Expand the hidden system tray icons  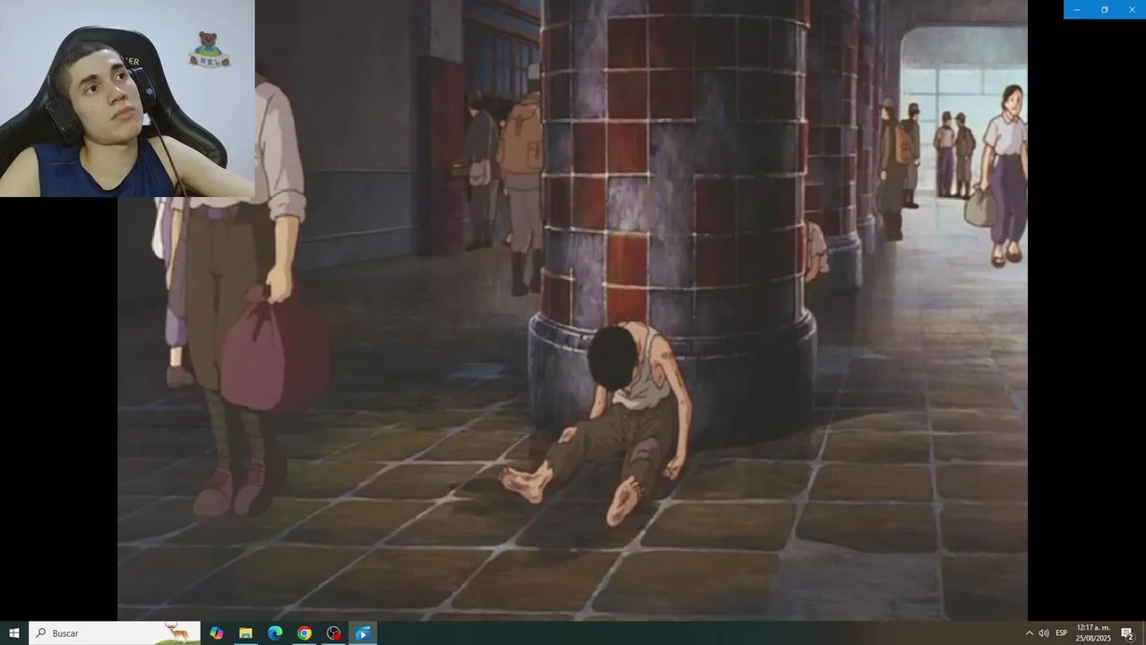point(1029,633)
